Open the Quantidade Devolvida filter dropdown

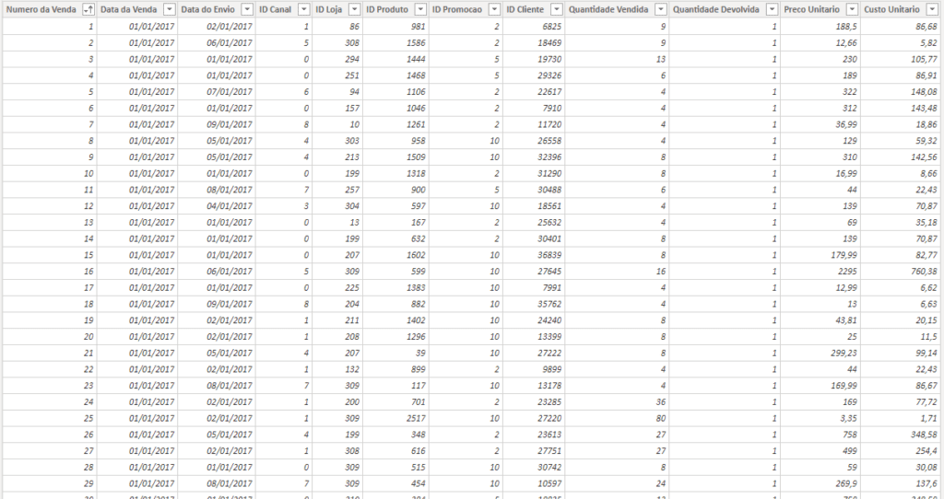click(772, 9)
